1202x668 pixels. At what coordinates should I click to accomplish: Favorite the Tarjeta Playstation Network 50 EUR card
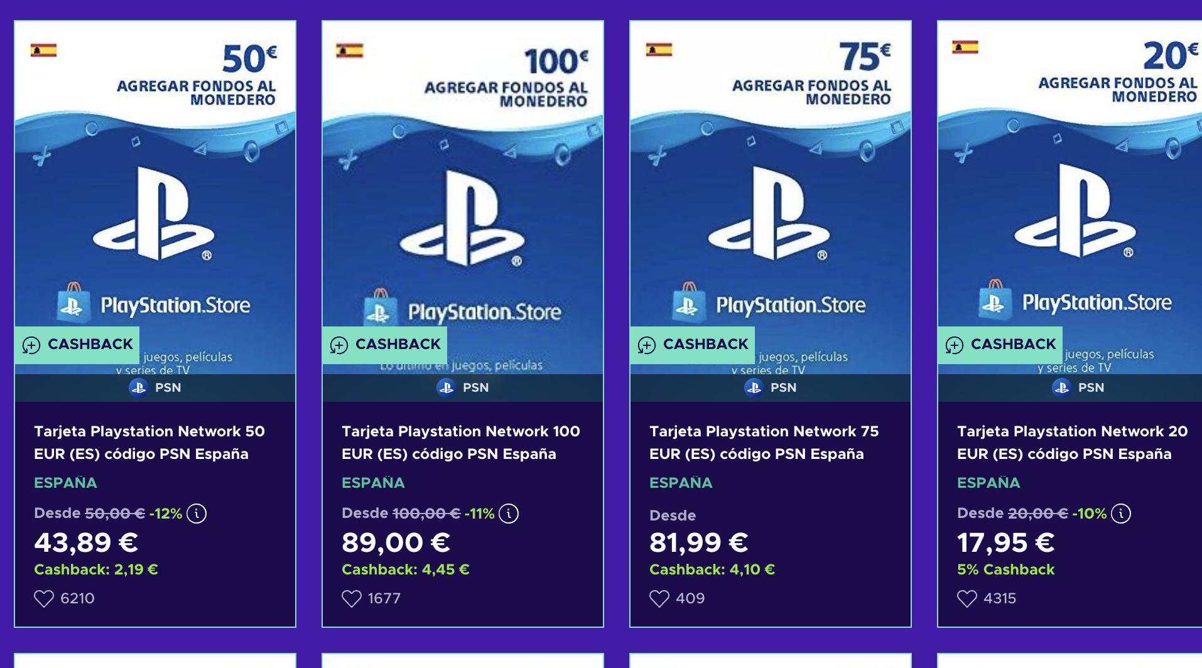tap(43, 598)
